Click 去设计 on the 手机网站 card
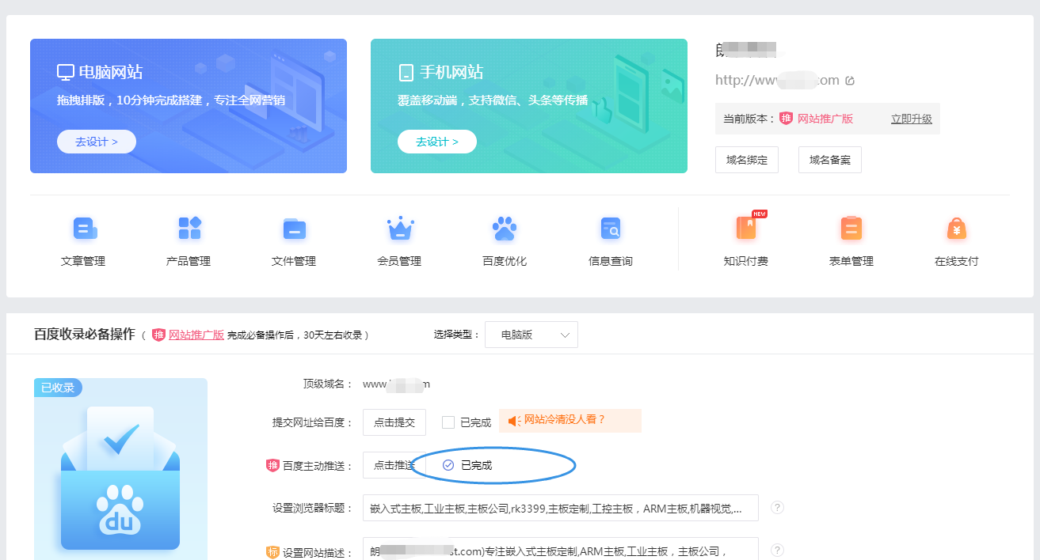1040x560 pixels. (x=437, y=142)
